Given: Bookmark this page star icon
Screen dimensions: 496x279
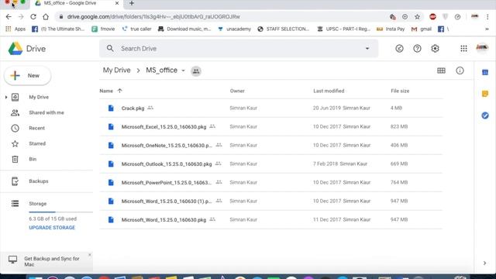Looking at the screenshot, I should 417,17.
